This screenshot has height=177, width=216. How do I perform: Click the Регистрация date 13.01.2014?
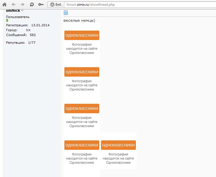[40, 25]
